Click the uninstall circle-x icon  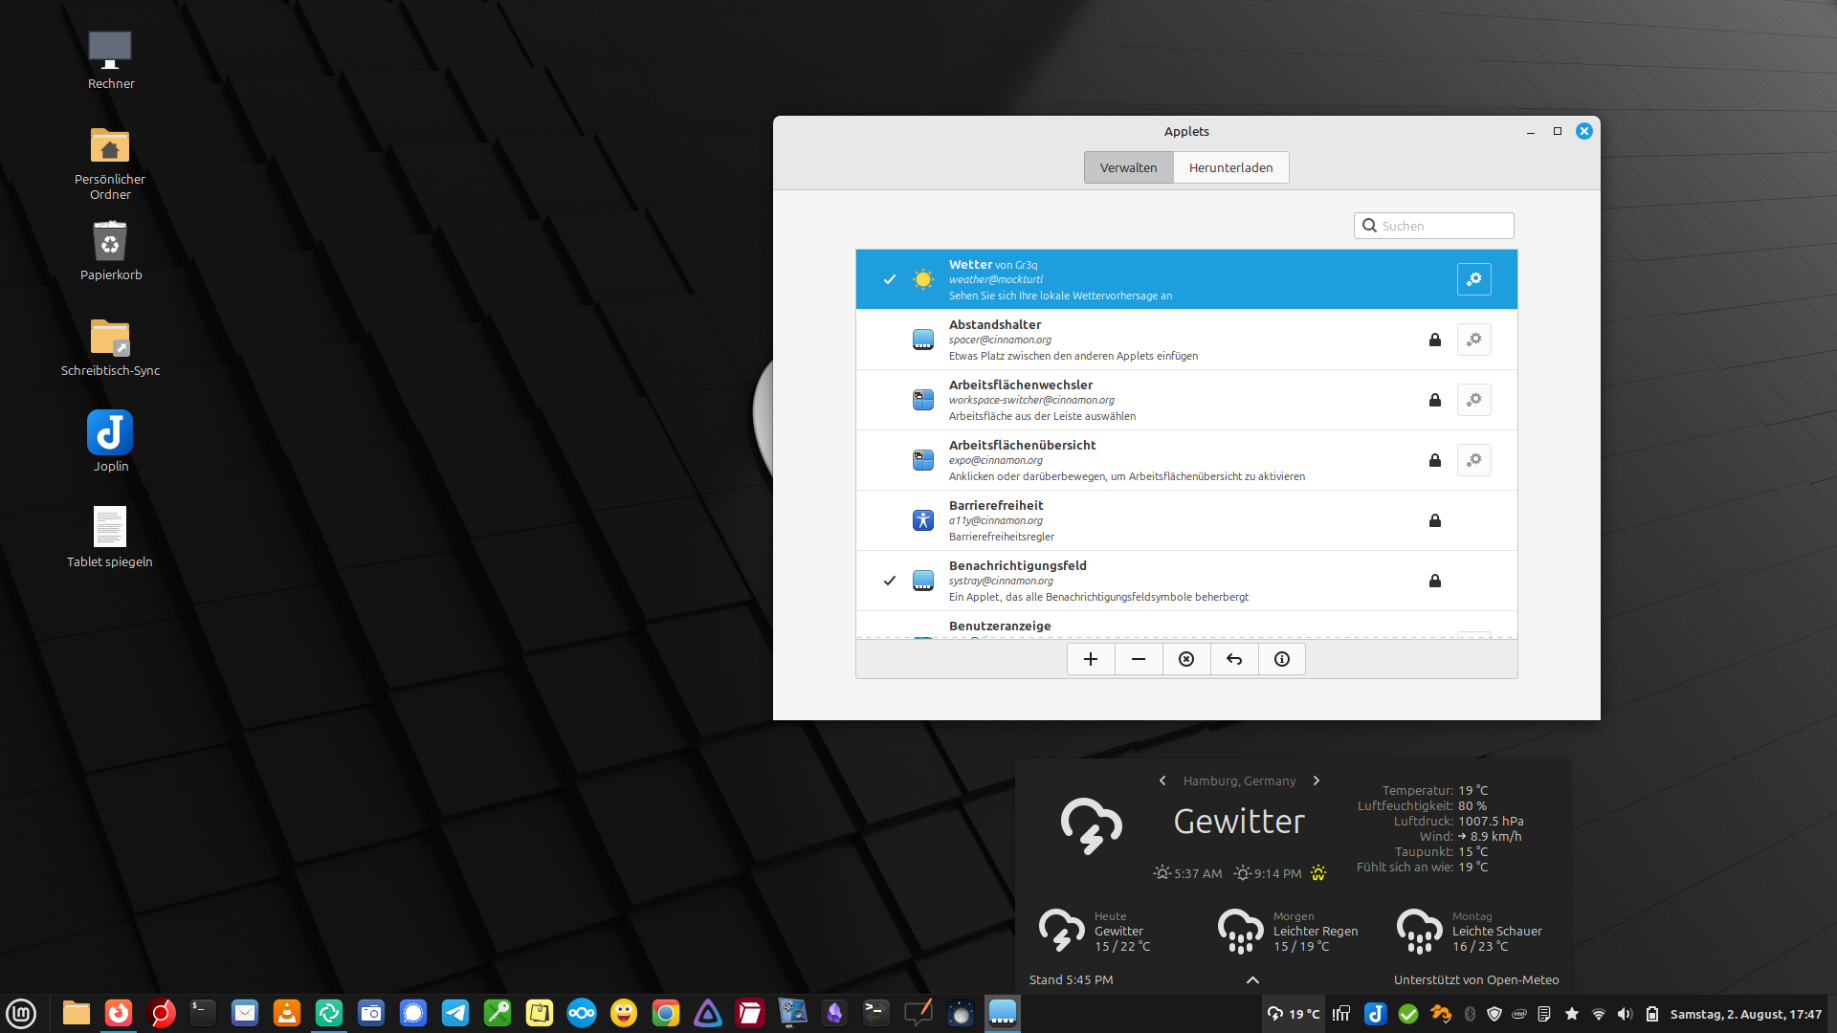tap(1186, 659)
